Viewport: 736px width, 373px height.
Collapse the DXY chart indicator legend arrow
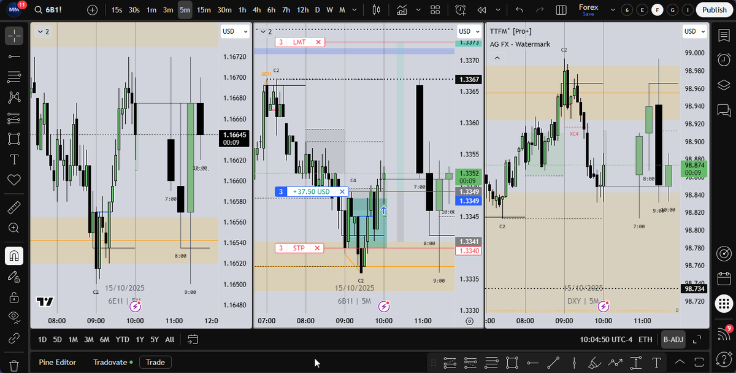click(x=497, y=58)
